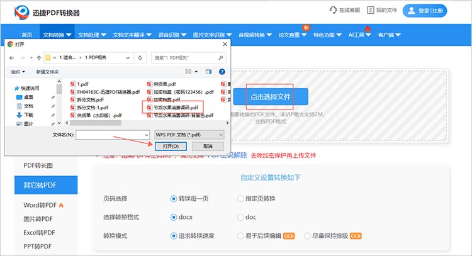Viewport: 472px width, 256px height.
Task: Toggle the preview pane icon
Action: coord(208,72)
